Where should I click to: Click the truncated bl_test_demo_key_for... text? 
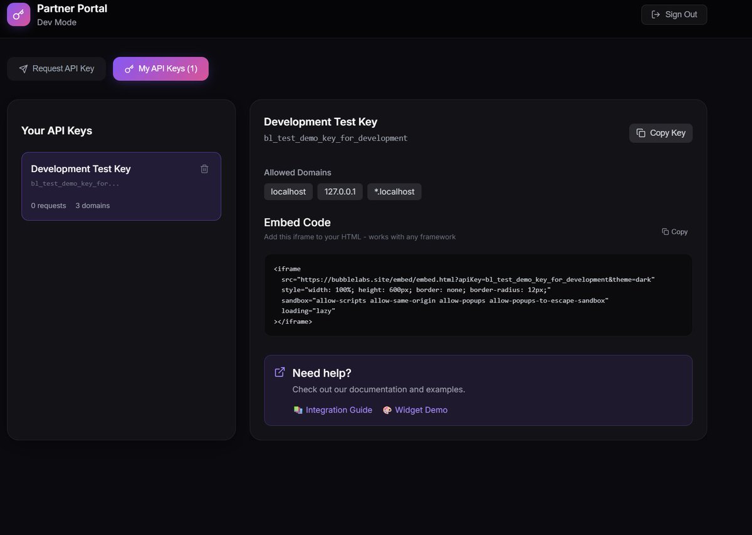(x=75, y=184)
